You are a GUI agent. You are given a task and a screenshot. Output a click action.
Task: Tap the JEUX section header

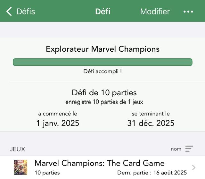17,149
